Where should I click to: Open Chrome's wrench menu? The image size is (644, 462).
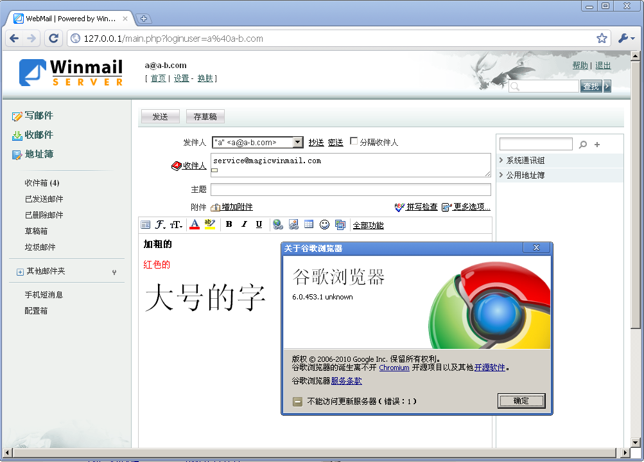(x=626, y=38)
